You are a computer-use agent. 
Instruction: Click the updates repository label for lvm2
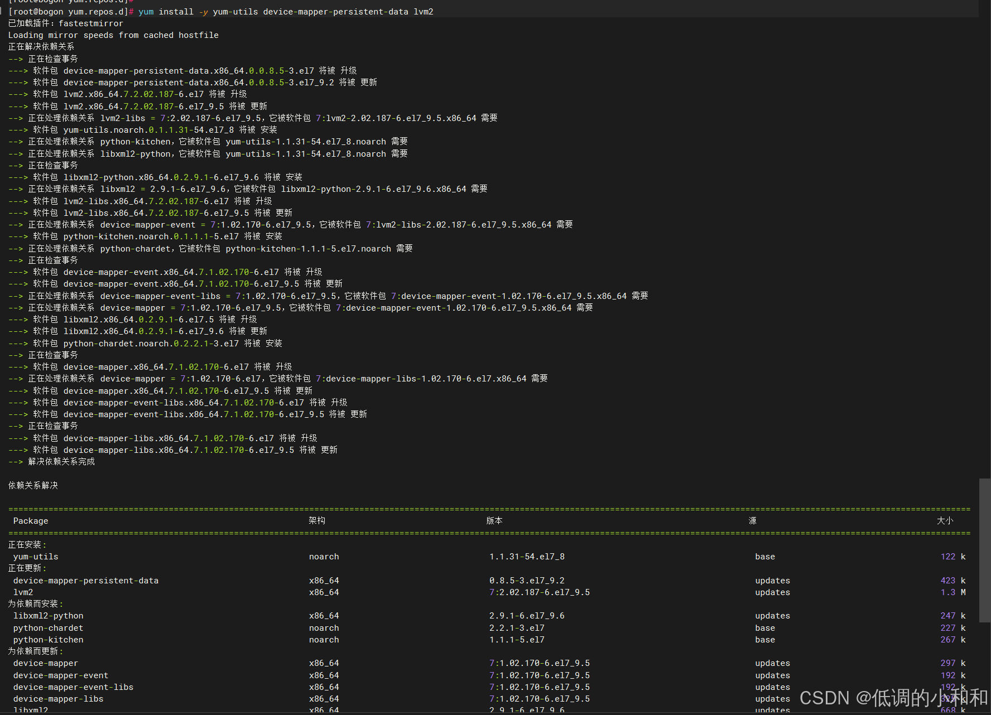[x=772, y=592]
